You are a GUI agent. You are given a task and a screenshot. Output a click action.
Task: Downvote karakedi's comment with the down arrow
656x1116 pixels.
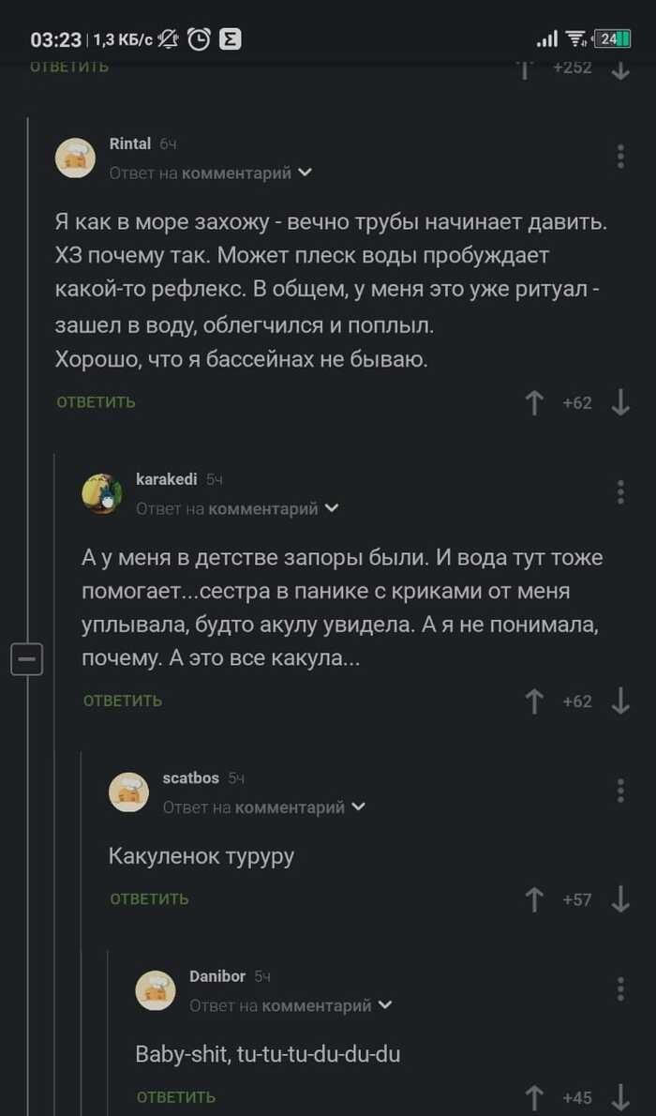pos(619,701)
